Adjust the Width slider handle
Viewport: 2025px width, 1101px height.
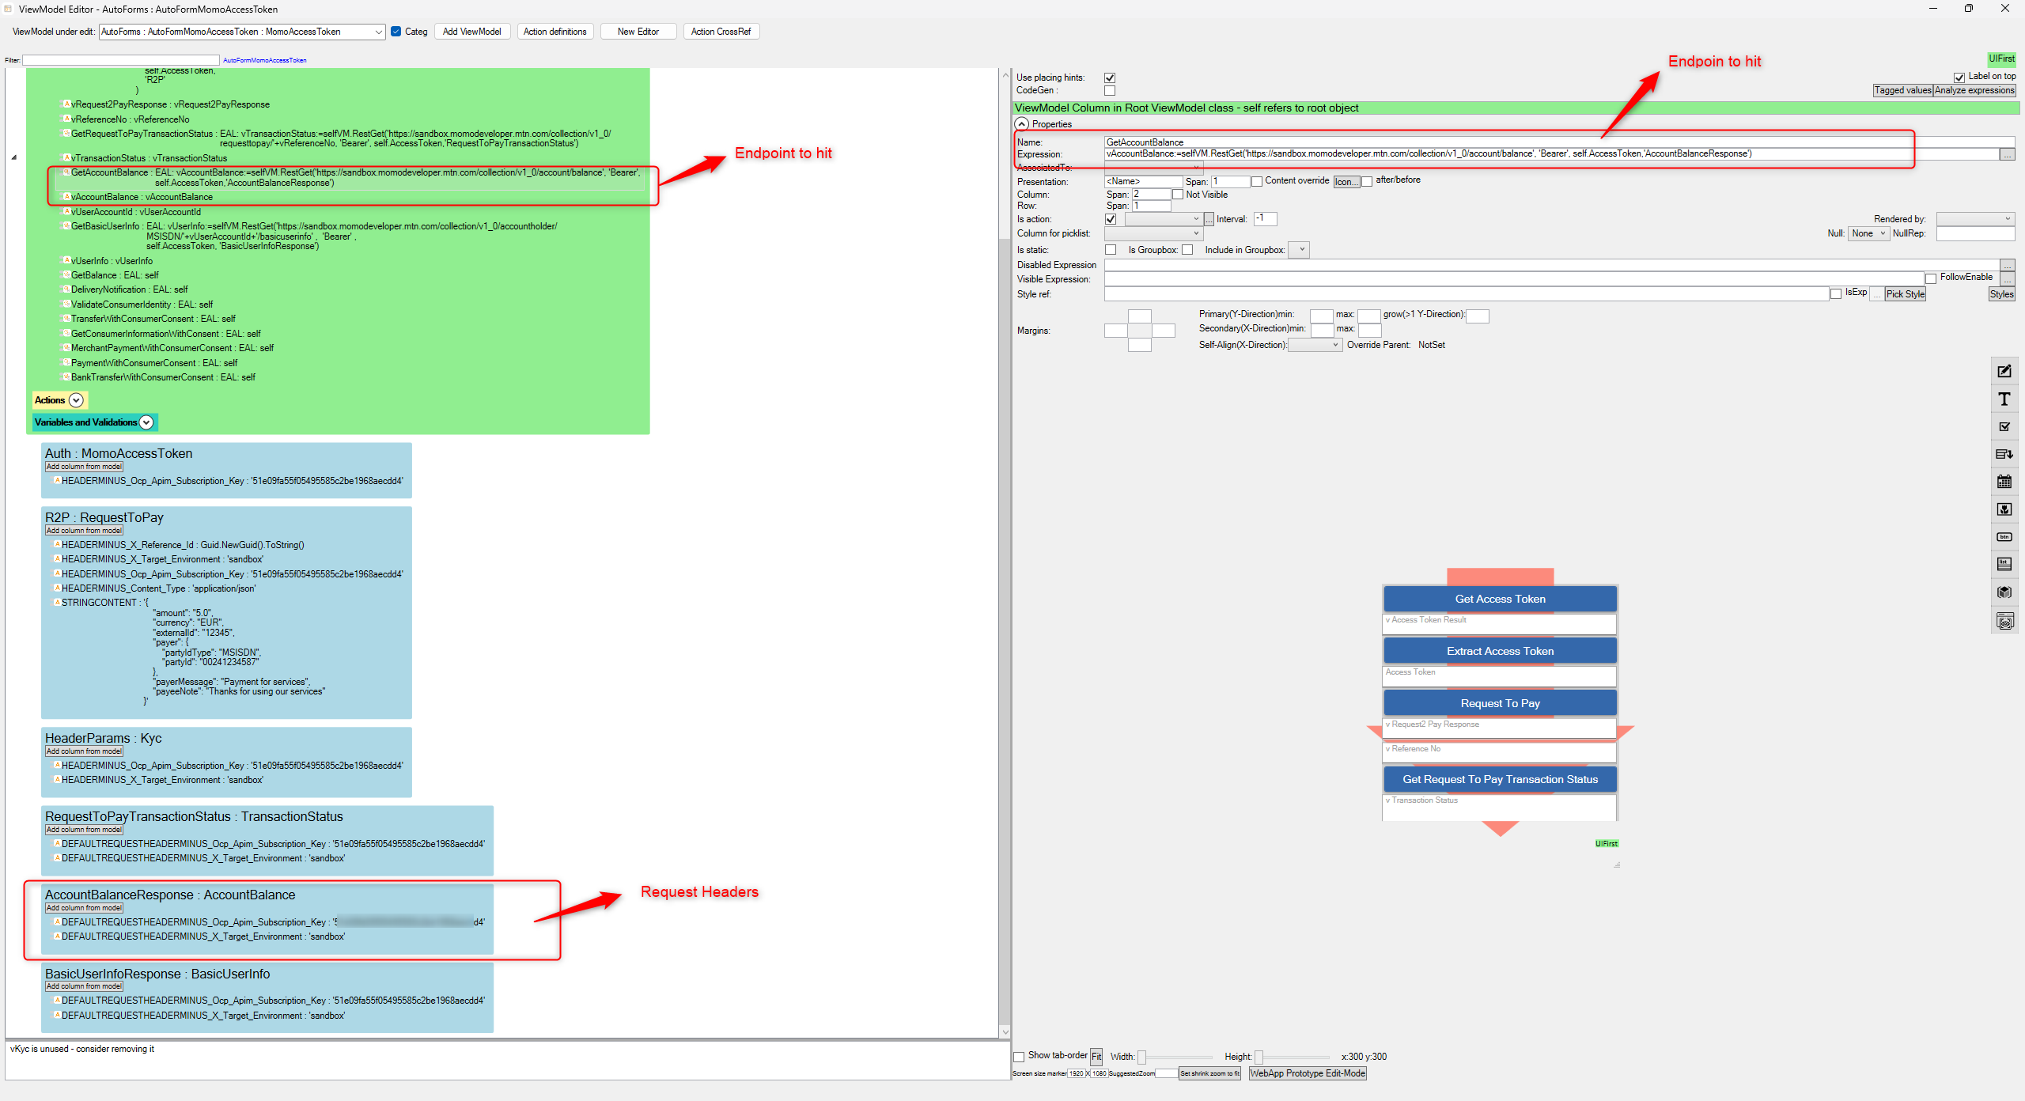[1141, 1057]
